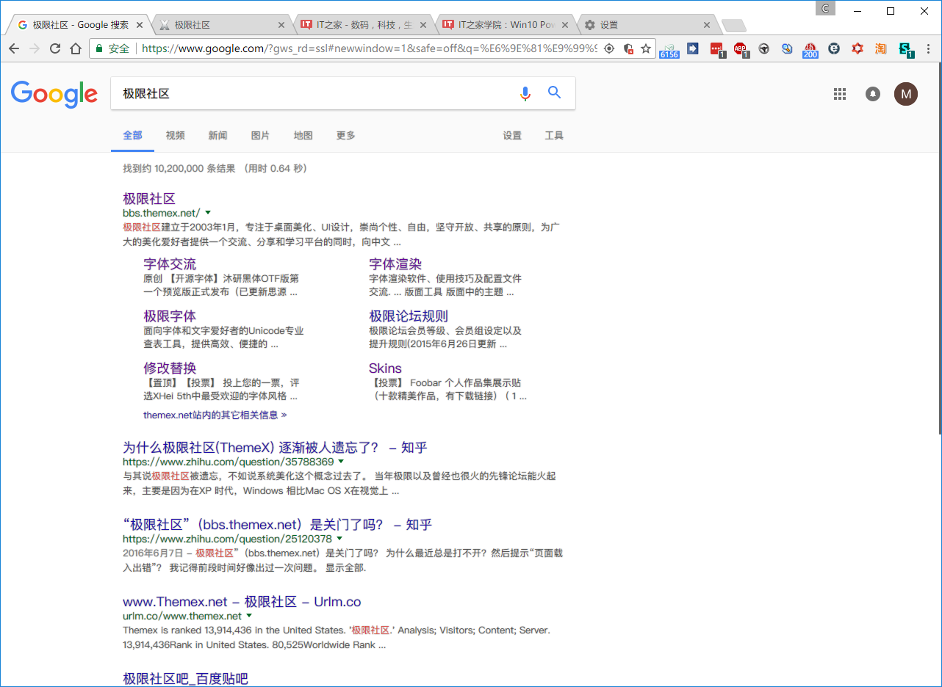Screen dimensions: 942x687
Task: Click the steering wheel extension icon
Action: point(764,48)
